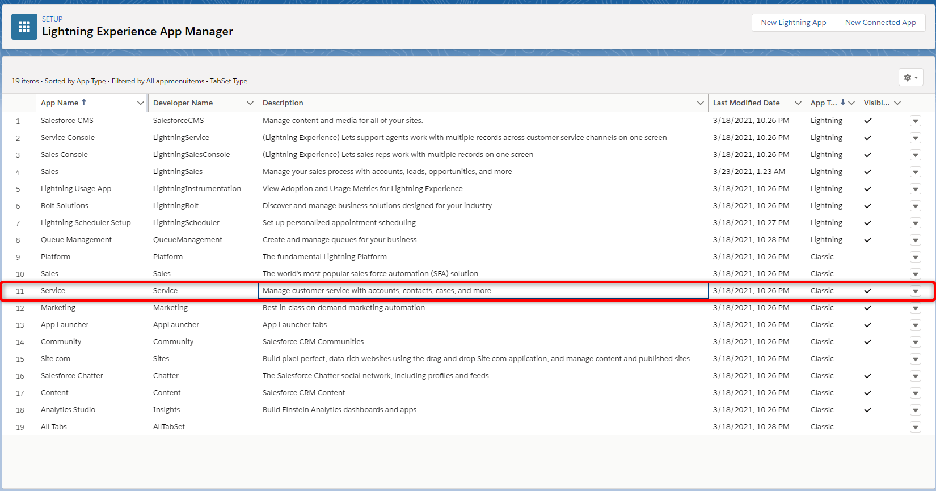Open Developer Name column actions chevron
The width and height of the screenshot is (936, 491).
[x=250, y=103]
